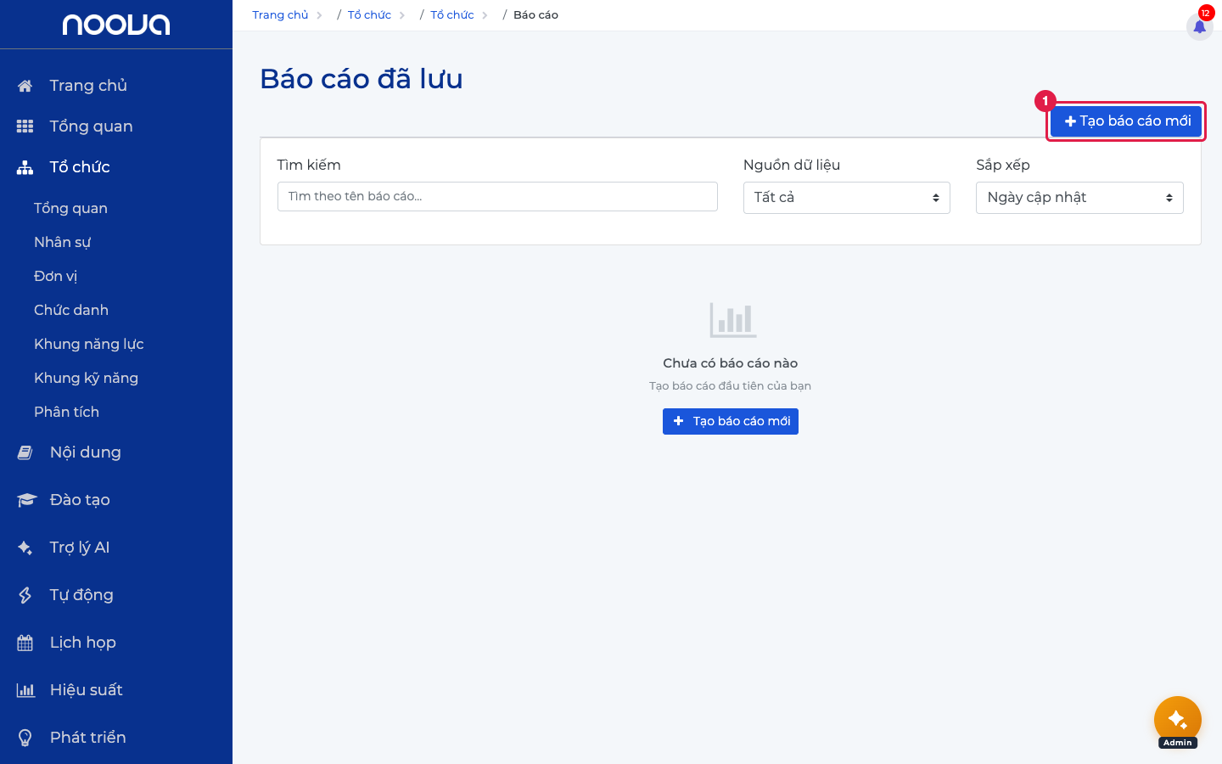Viewport: 1222px width, 764px height.
Task: Select the Chức danh submenu item
Action: click(71, 310)
